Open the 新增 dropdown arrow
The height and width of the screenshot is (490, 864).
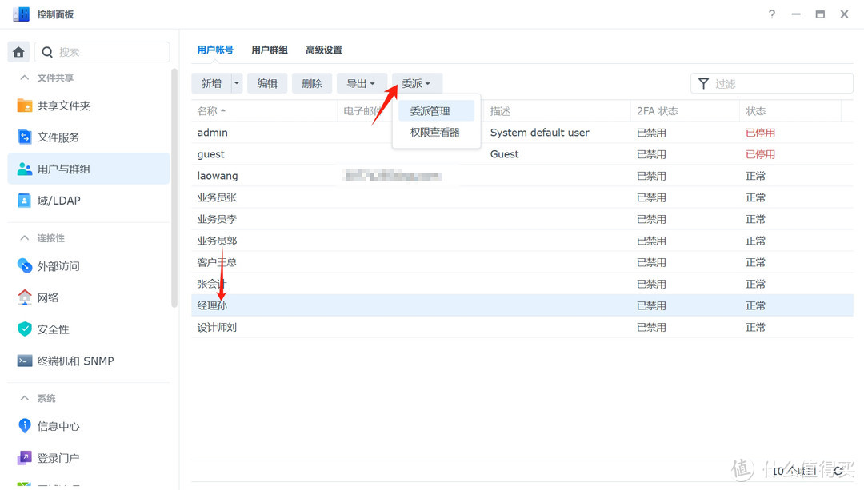[235, 83]
